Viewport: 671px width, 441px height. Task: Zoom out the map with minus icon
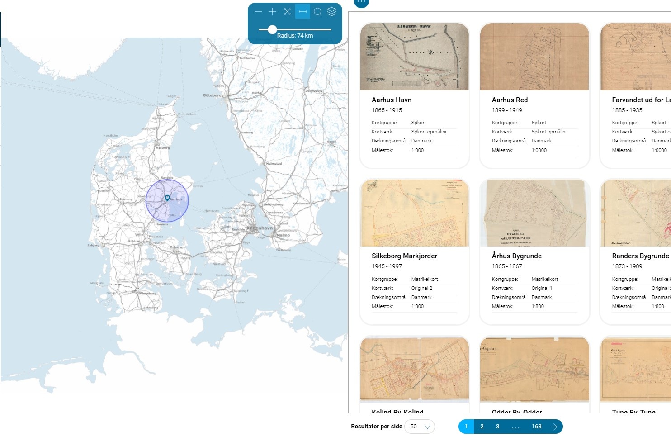(x=258, y=12)
